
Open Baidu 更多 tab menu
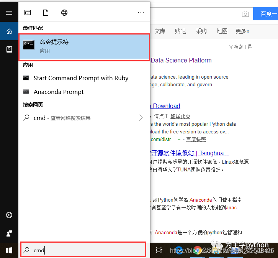pos(242,31)
